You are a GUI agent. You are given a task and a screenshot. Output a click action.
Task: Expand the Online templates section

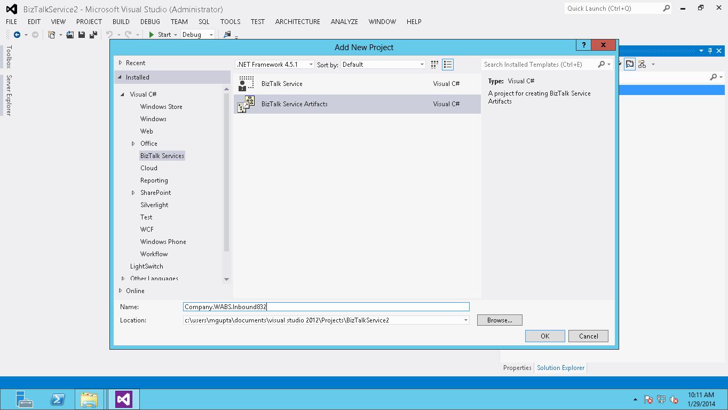pyautogui.click(x=121, y=291)
